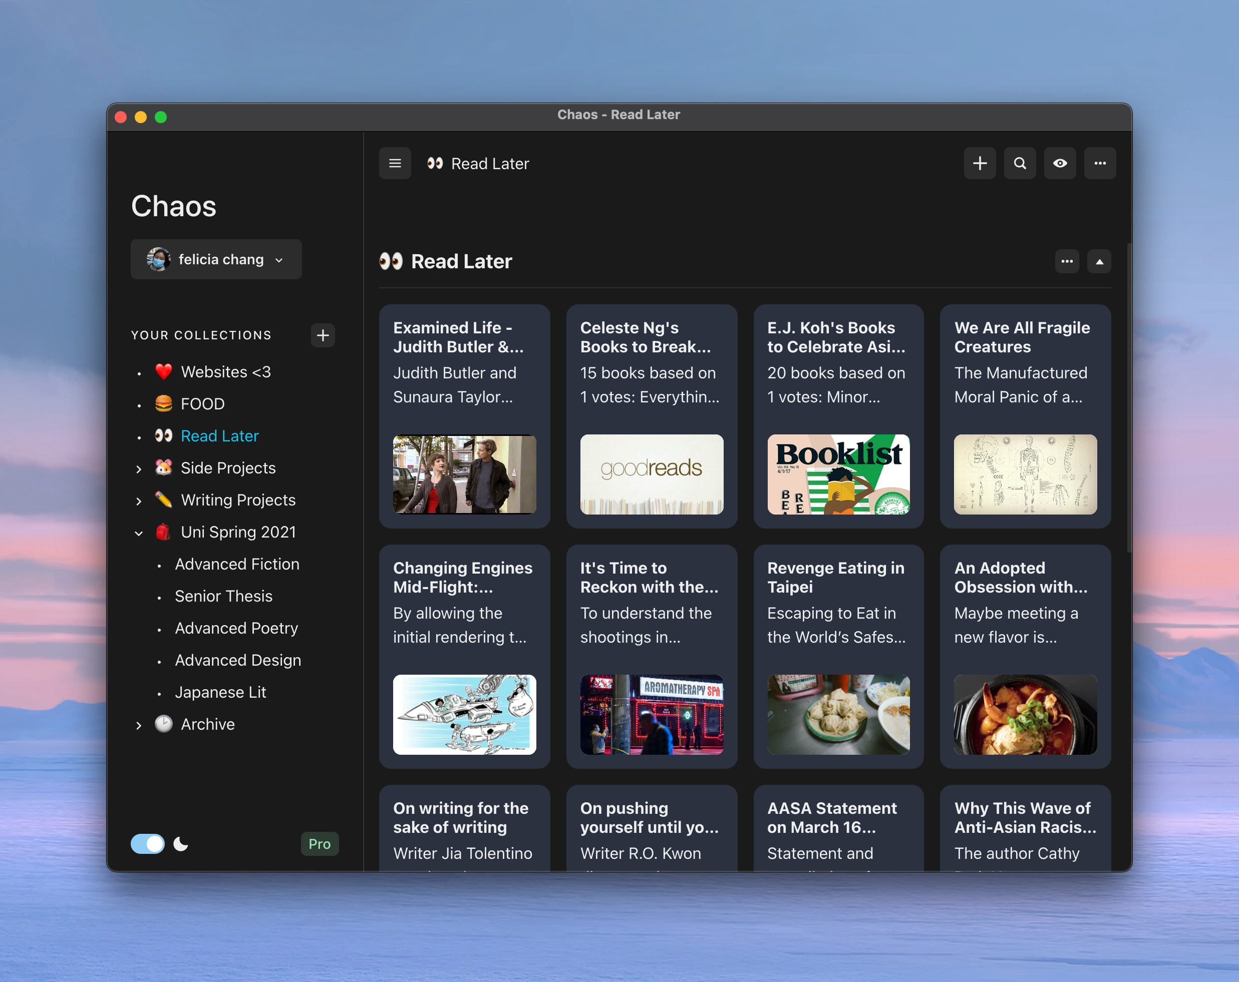Click the Pro badge button
The height and width of the screenshot is (982, 1239).
[320, 843]
